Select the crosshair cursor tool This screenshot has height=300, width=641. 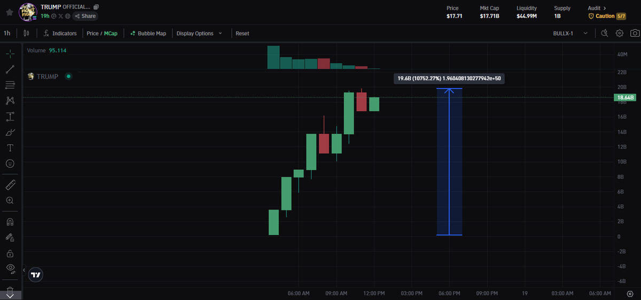pyautogui.click(x=10, y=53)
